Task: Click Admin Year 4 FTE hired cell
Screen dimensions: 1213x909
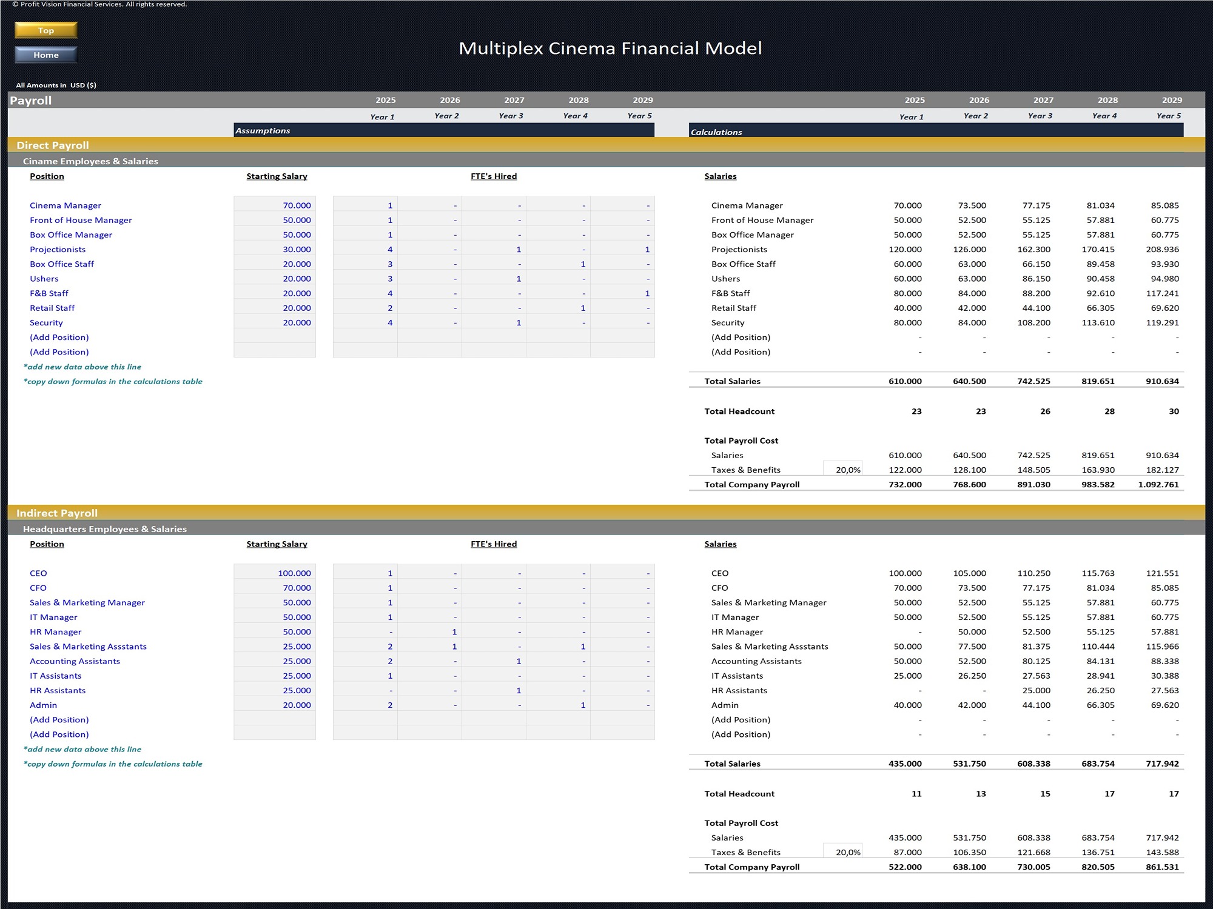Action: coord(558,705)
